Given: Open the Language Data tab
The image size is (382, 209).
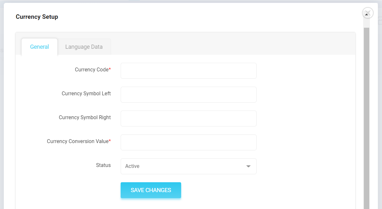Looking at the screenshot, I should (x=84, y=47).
